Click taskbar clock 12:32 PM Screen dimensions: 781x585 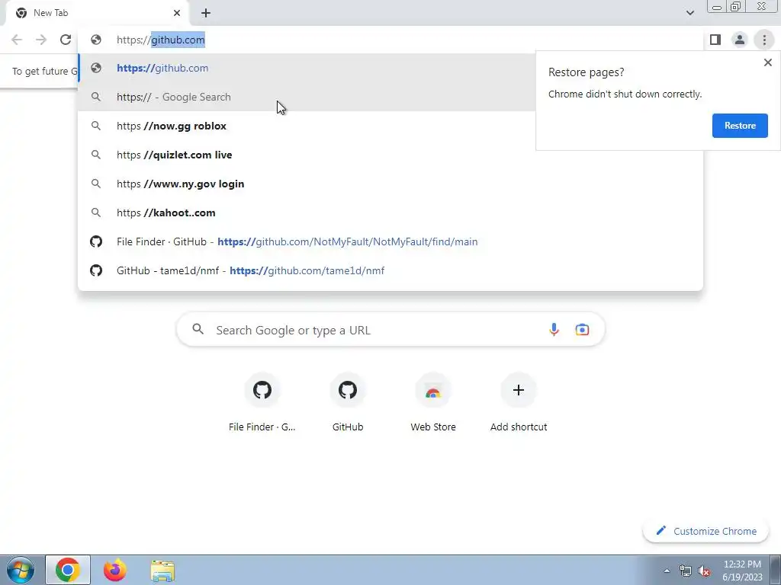click(742, 564)
